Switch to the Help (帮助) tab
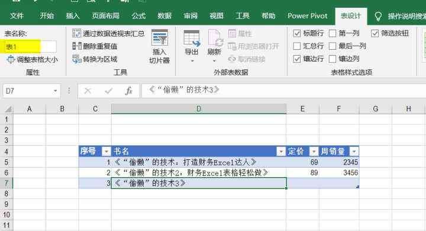Viewport: 426px width, 231px height. point(268,16)
